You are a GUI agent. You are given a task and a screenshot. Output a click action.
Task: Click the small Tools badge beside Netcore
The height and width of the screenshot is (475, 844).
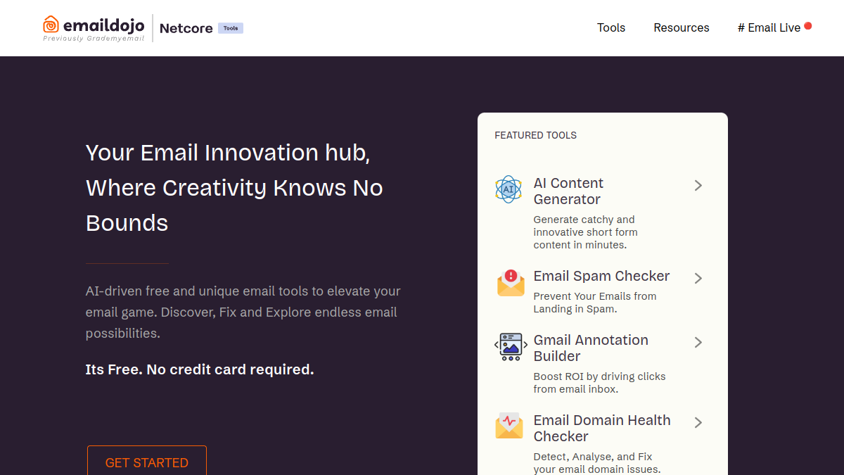[x=231, y=28]
